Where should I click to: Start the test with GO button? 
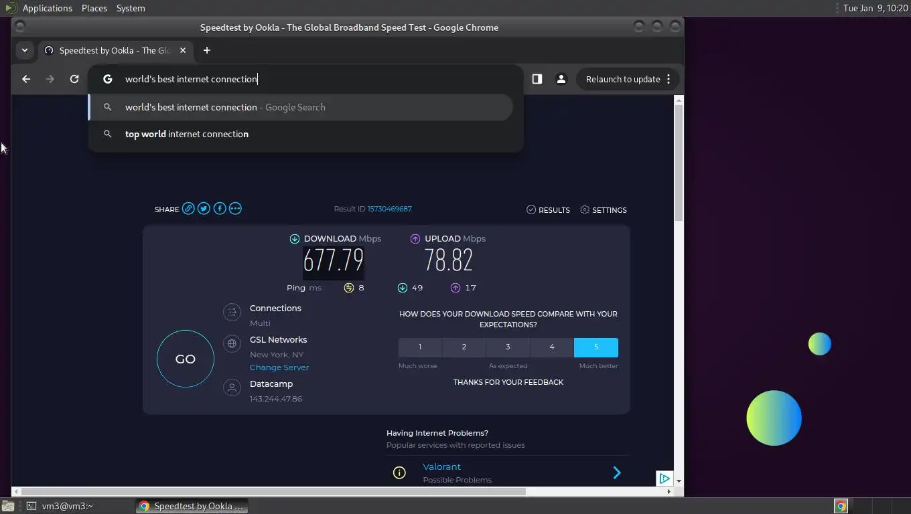coord(186,359)
